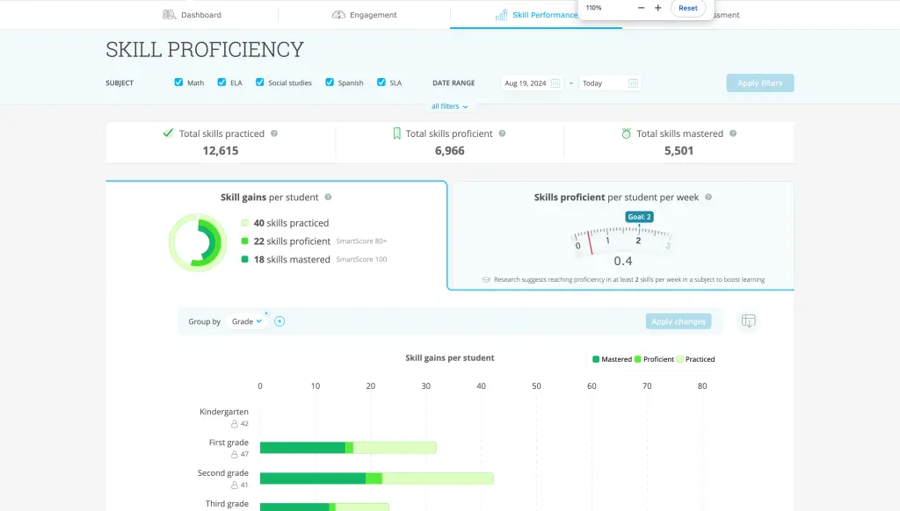Zoom in with the plus icon
This screenshot has width=900, height=511.
tap(657, 8)
